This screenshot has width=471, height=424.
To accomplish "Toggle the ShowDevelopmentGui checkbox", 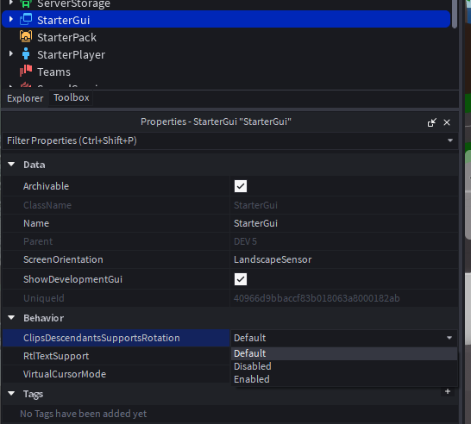I will point(241,279).
